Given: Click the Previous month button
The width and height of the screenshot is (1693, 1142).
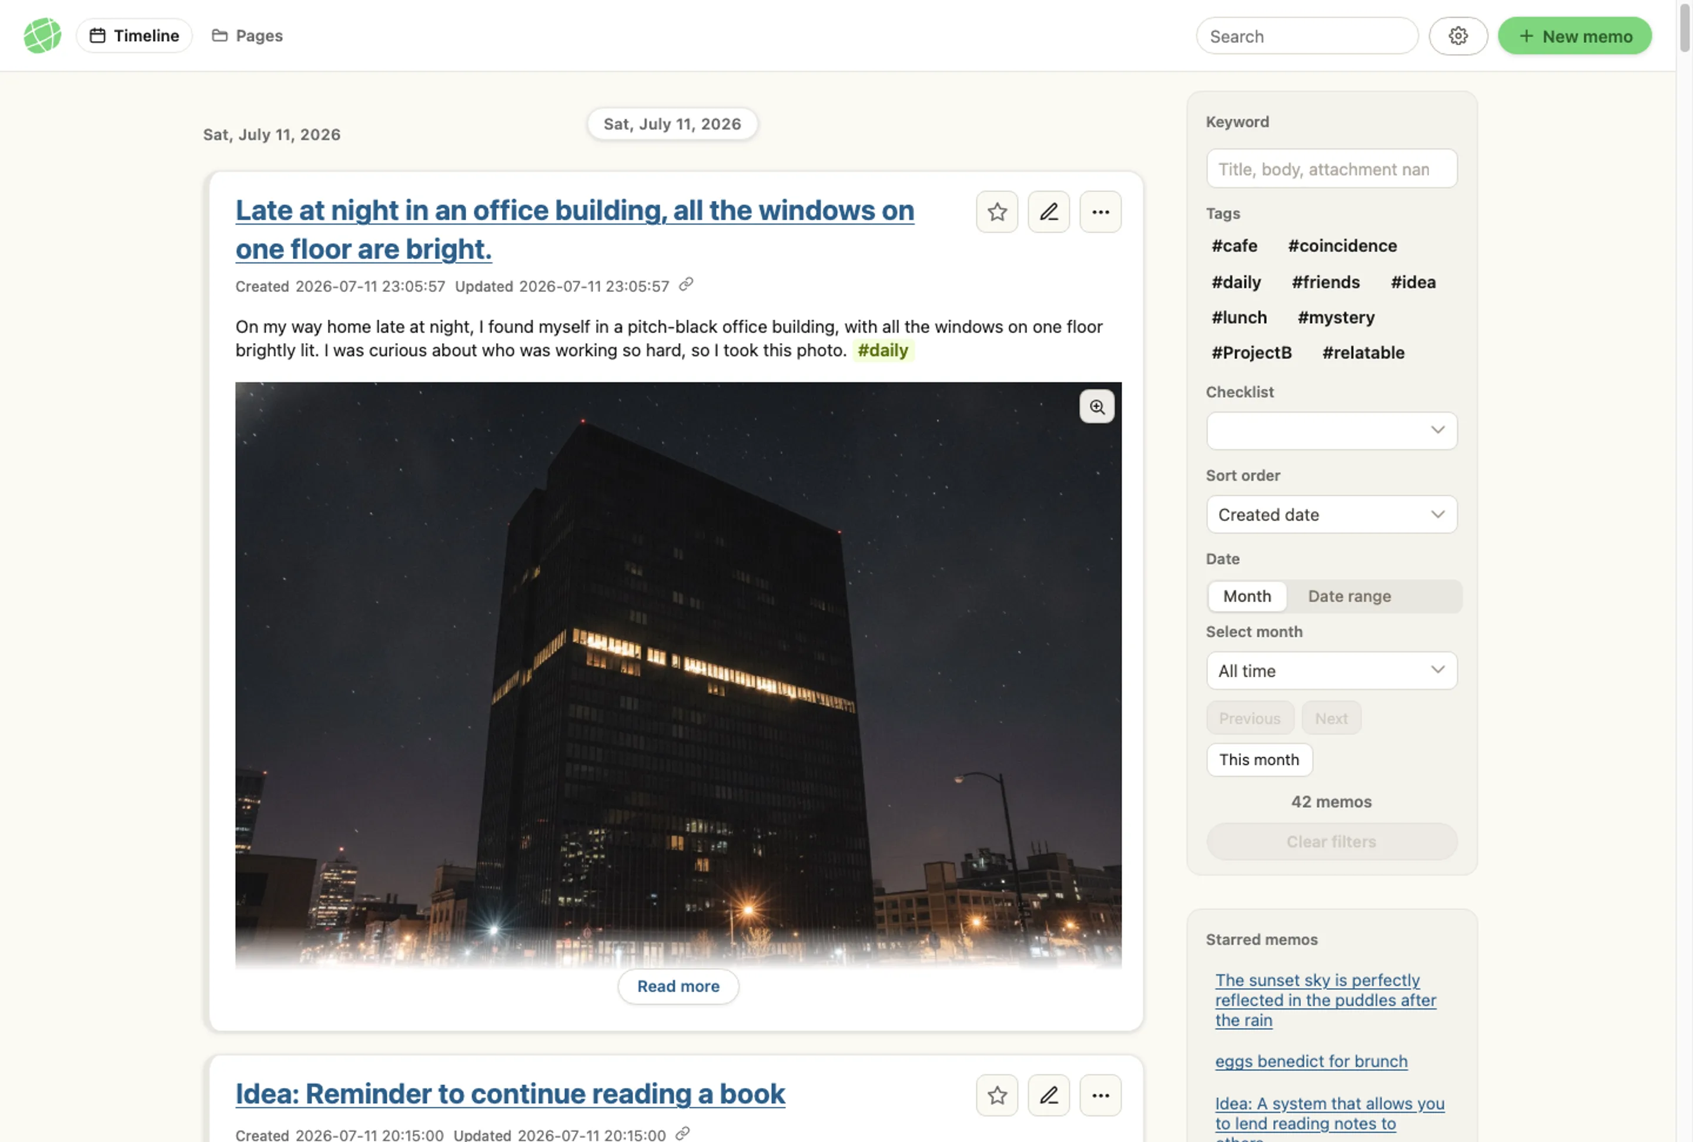Looking at the screenshot, I should coord(1249,718).
